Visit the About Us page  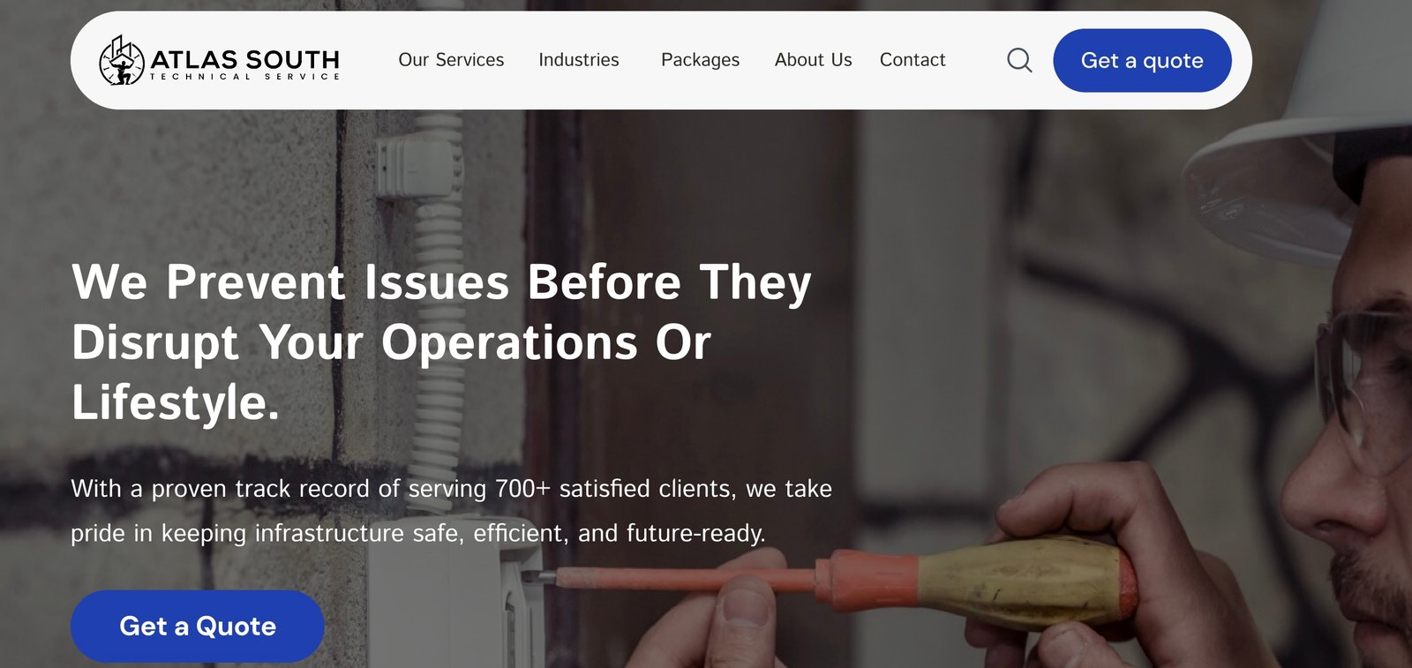coord(814,60)
